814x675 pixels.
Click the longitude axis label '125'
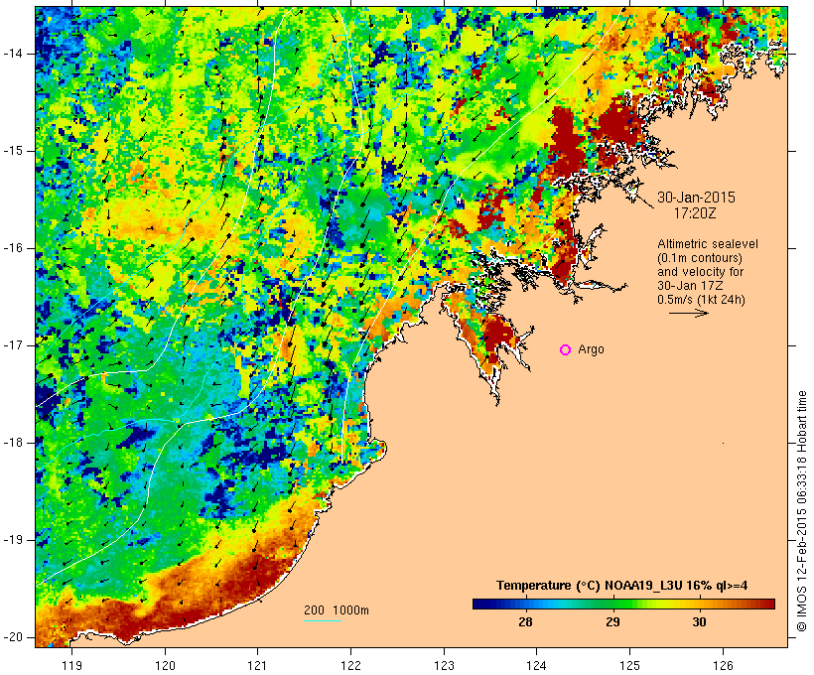(630, 665)
